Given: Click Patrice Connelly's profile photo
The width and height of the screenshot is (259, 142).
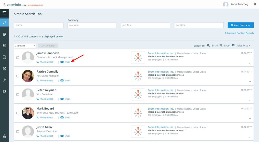Looking at the screenshot, I should (28, 76).
